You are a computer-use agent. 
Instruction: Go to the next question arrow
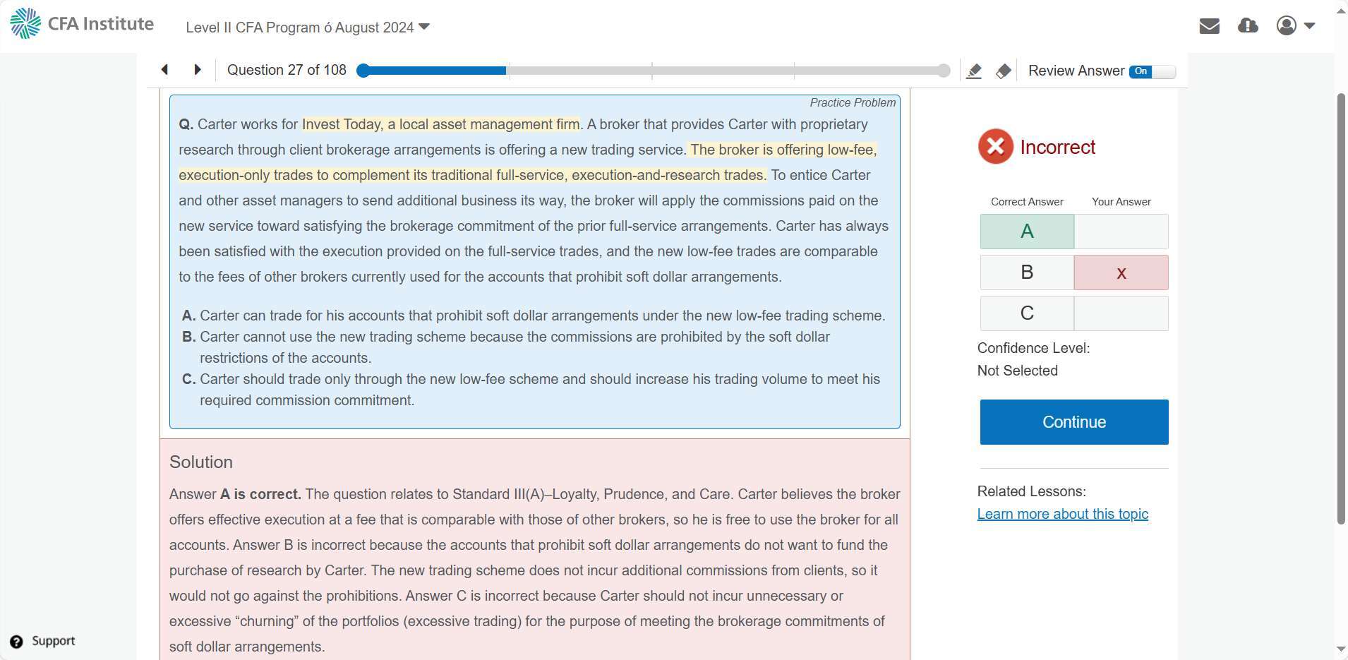tap(198, 70)
